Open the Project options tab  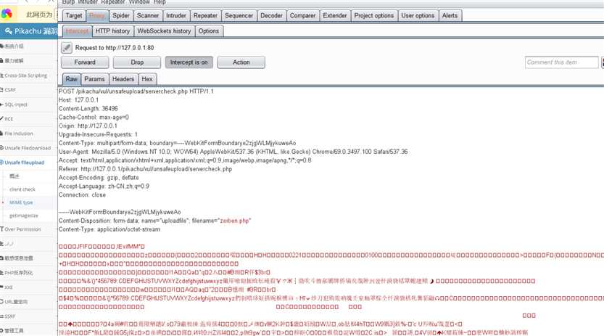[x=374, y=15]
